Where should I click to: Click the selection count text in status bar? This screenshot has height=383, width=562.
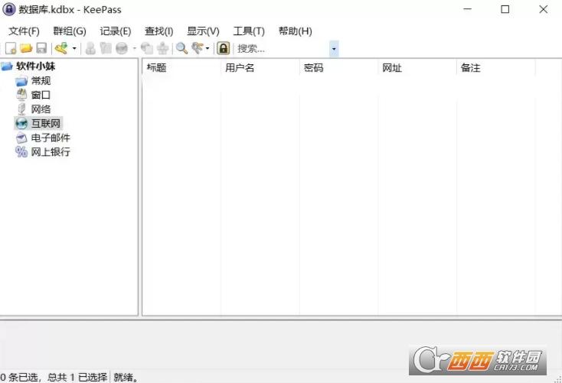point(54,377)
